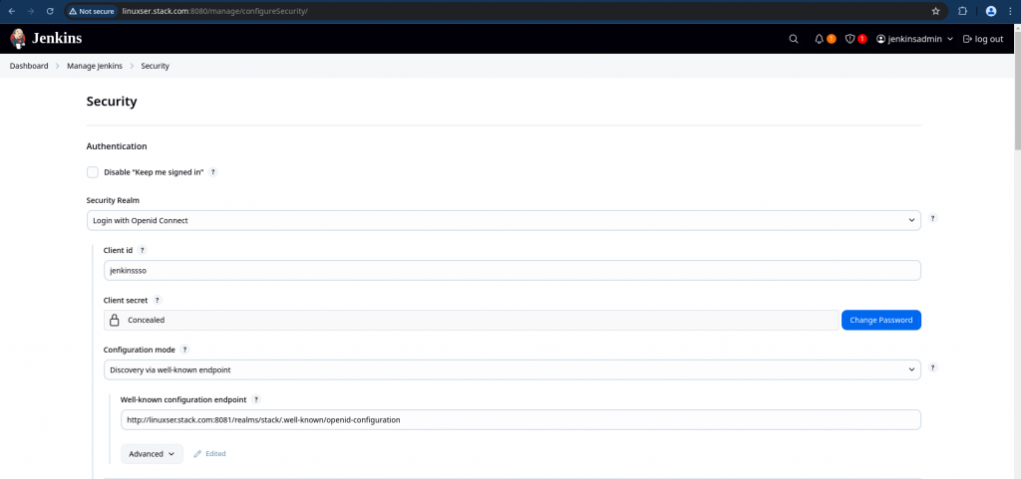Click the Not secure site info badge
Screen dimensions: 1021x479
point(91,11)
